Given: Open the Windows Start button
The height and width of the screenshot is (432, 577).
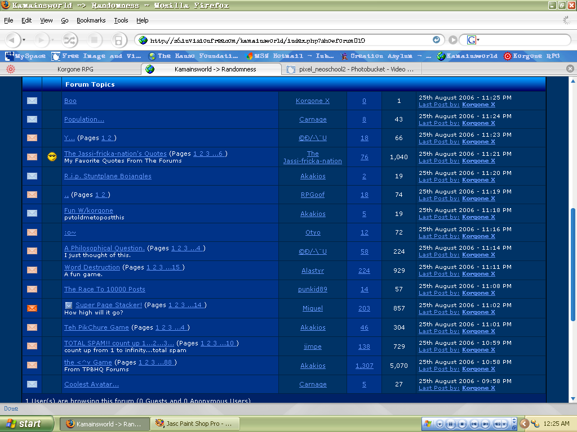Looking at the screenshot, I should click(x=26, y=424).
